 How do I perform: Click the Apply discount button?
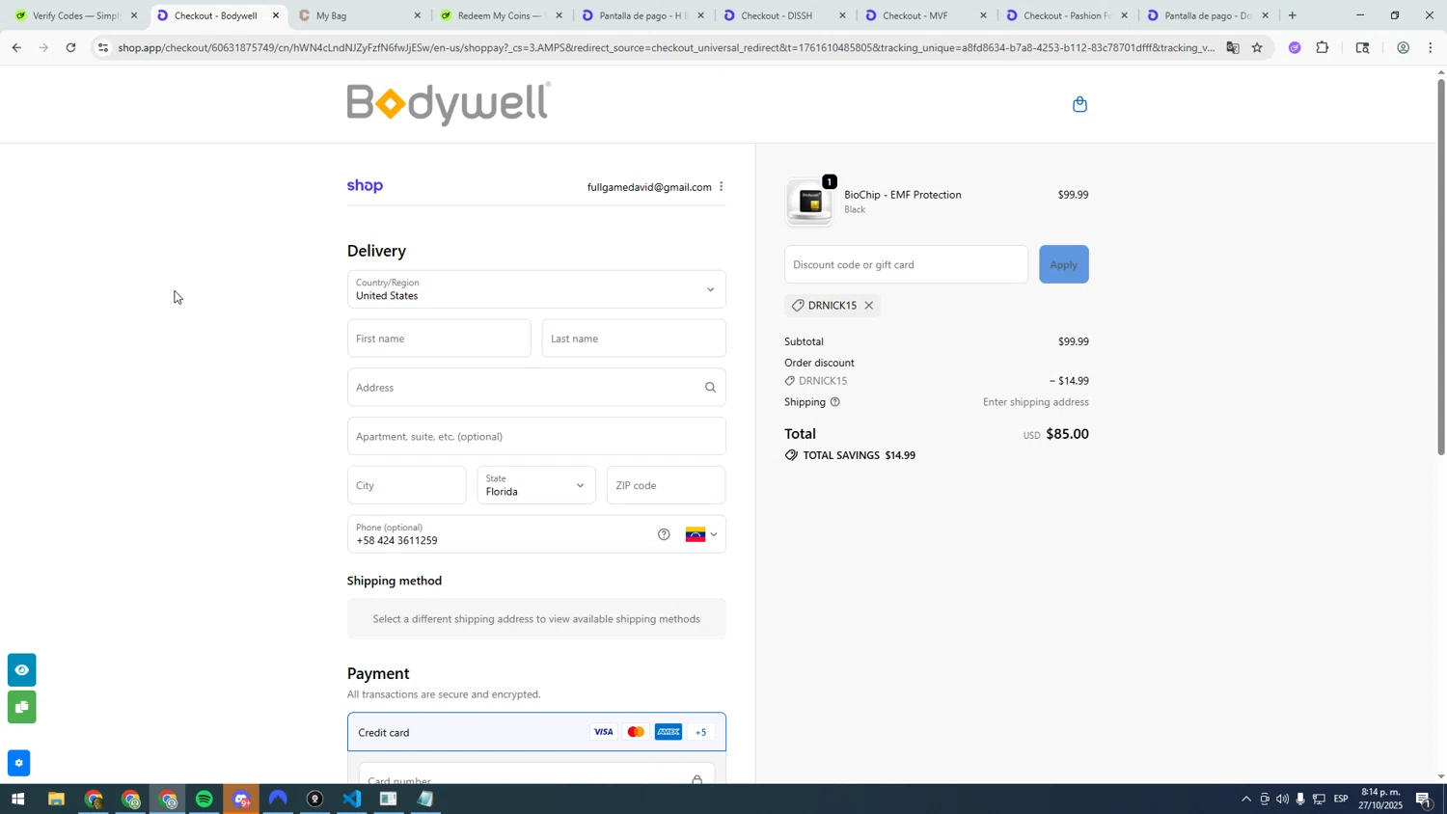[x=1063, y=264]
